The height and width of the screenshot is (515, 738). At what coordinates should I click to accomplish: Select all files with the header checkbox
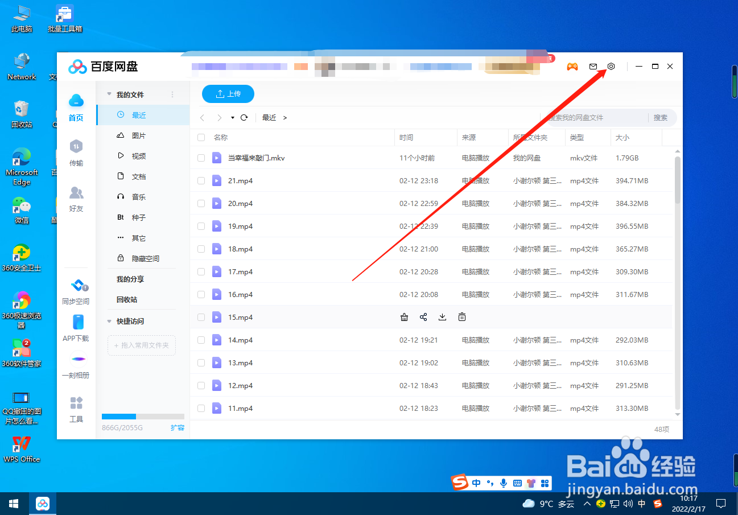tap(201, 137)
